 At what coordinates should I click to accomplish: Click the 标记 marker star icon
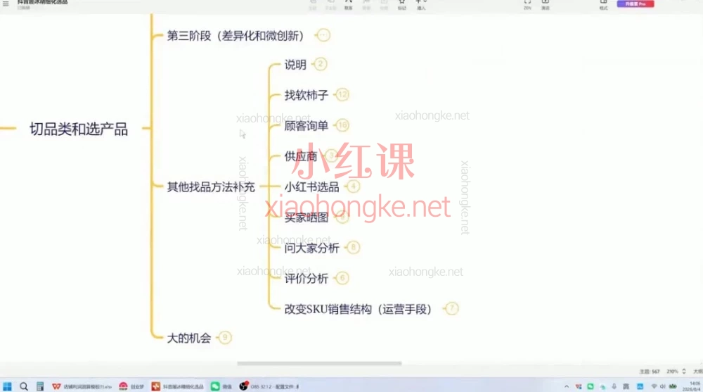coord(401,4)
